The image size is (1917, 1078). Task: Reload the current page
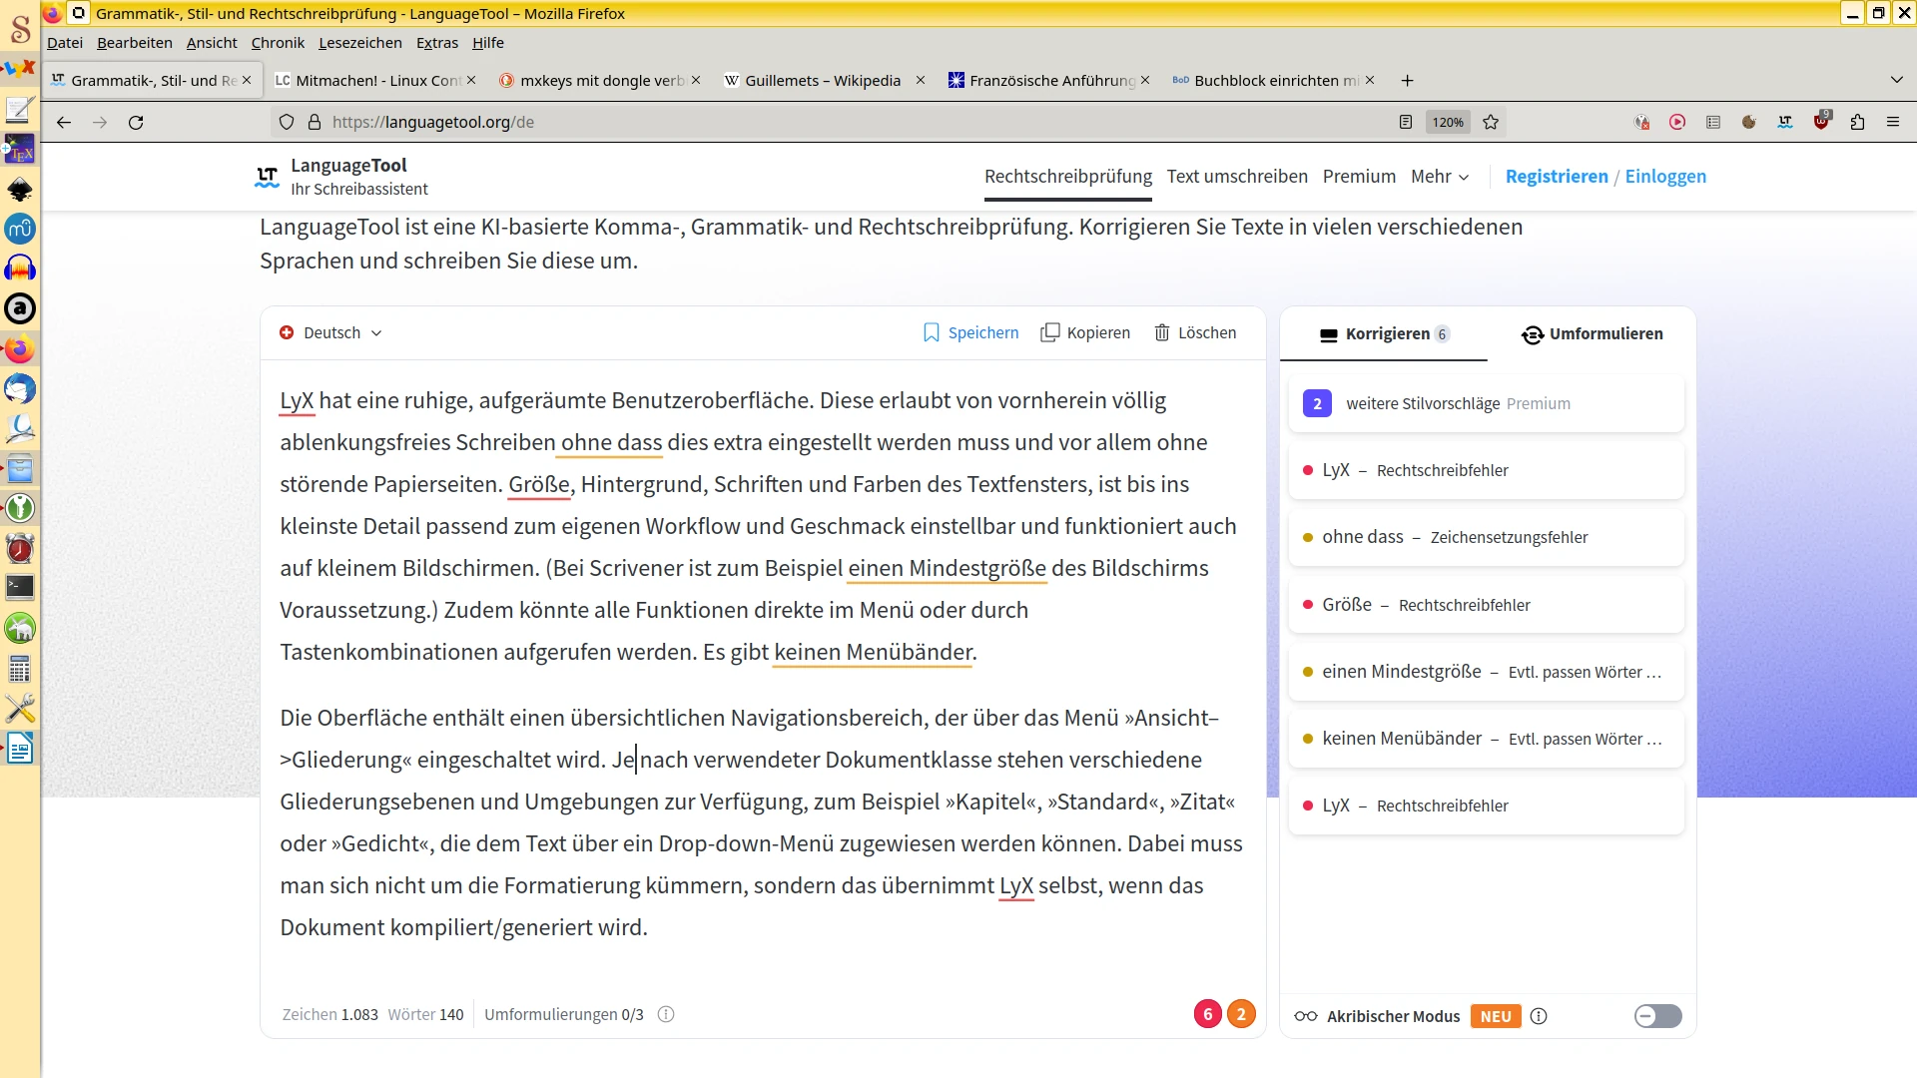point(136,122)
